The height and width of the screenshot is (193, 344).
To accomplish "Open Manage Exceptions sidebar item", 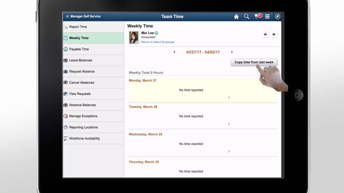I will [x=94, y=116].
